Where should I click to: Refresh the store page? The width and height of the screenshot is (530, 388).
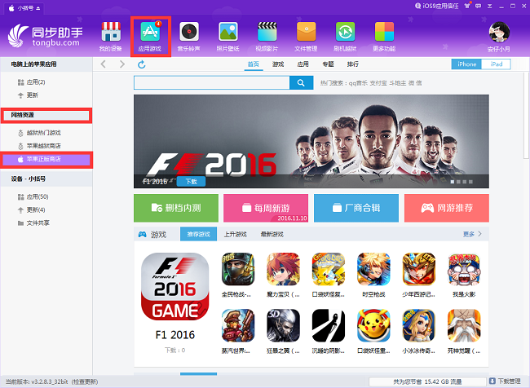(x=142, y=64)
